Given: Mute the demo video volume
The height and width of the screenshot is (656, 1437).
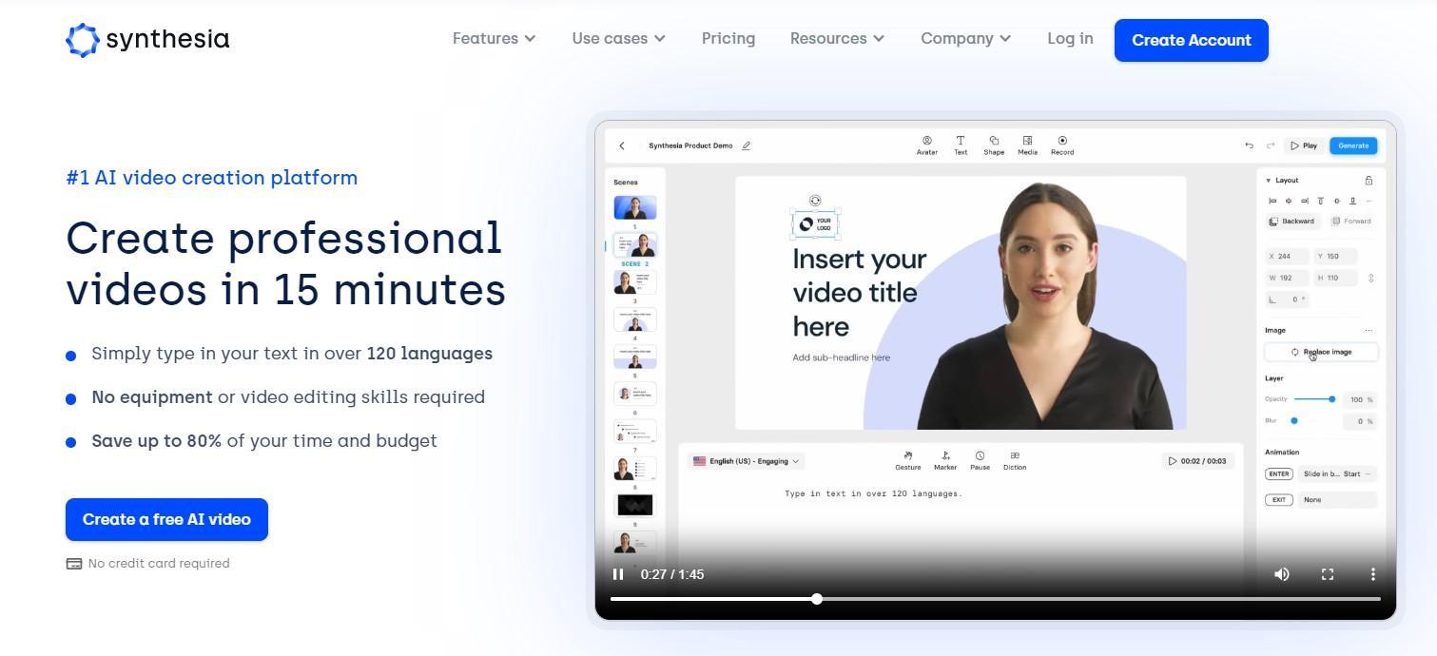Looking at the screenshot, I should (x=1282, y=574).
